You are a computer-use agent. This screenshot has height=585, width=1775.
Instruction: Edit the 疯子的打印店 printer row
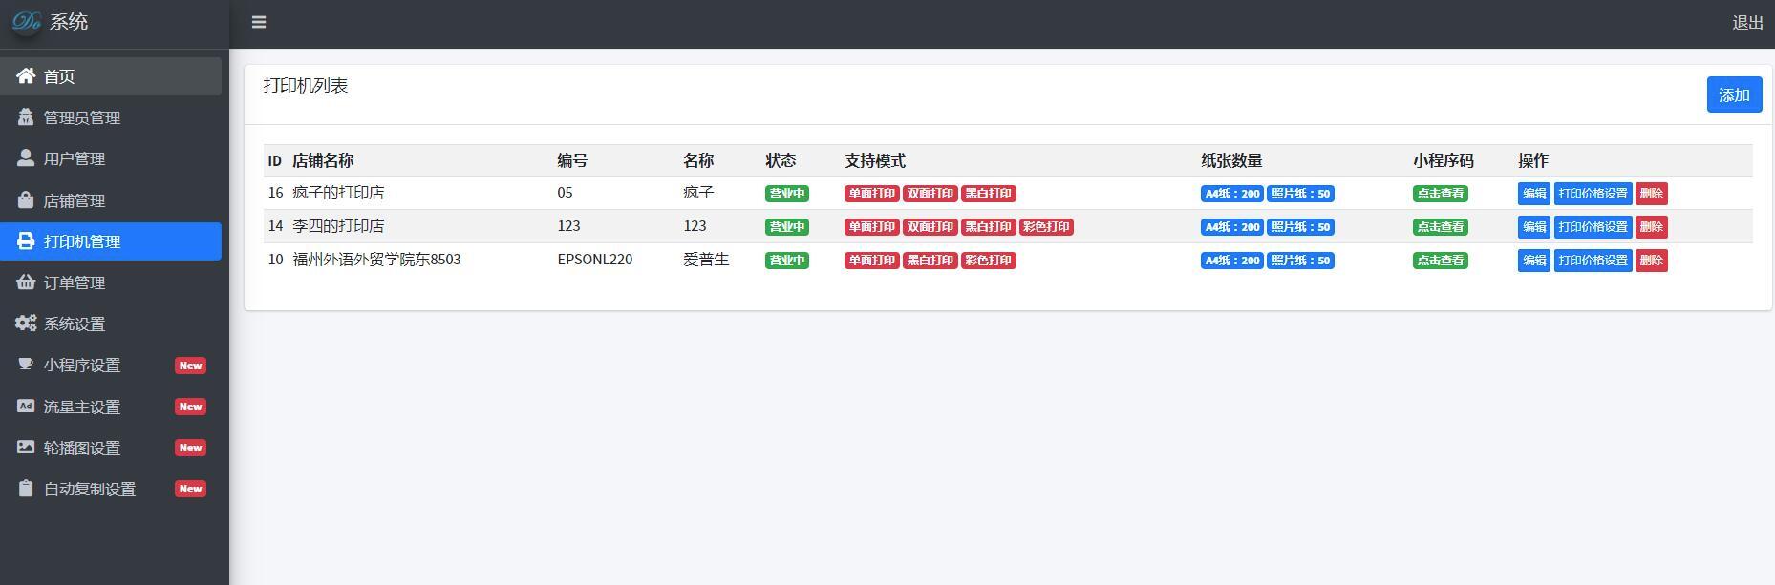coord(1533,194)
